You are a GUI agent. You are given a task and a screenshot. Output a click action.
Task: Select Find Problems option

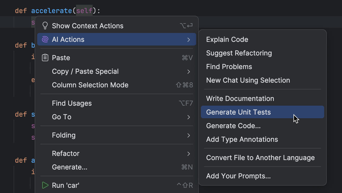(x=229, y=67)
